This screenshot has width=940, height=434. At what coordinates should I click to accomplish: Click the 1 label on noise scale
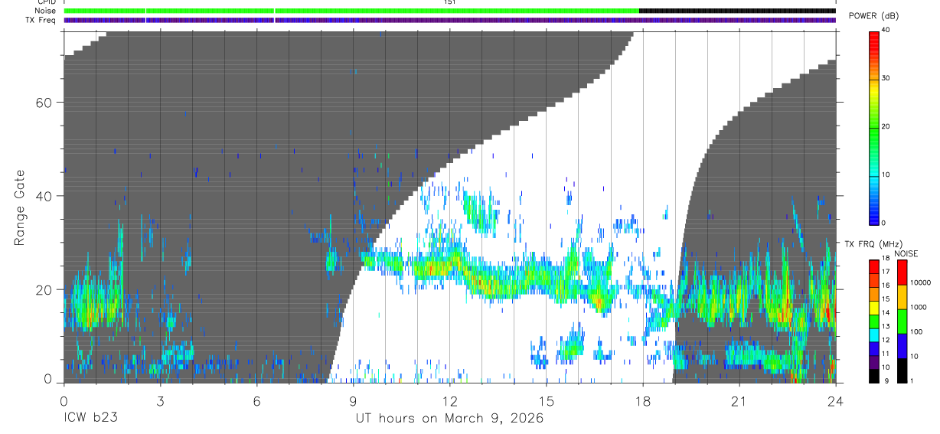tap(912, 381)
